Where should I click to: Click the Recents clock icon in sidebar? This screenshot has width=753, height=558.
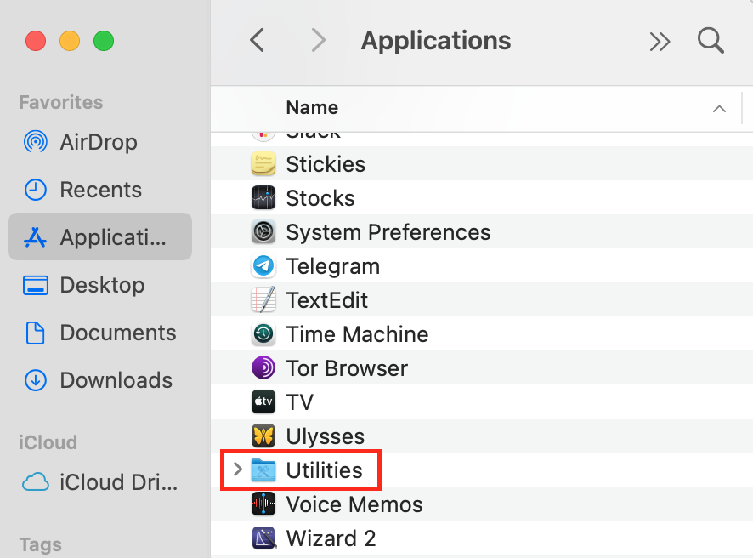click(x=36, y=190)
